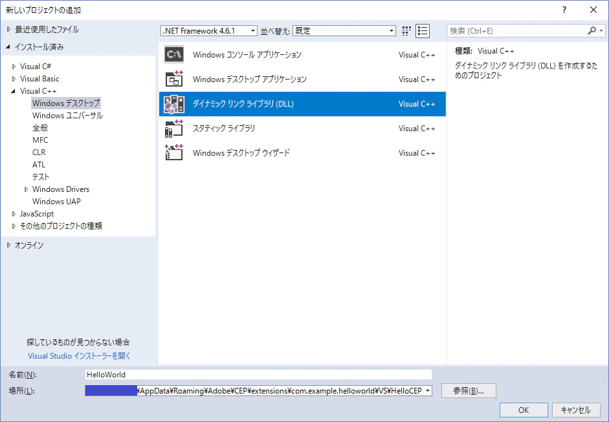The image size is (609, 422).
Task: Click the 名前 project name field
Action: point(258,375)
